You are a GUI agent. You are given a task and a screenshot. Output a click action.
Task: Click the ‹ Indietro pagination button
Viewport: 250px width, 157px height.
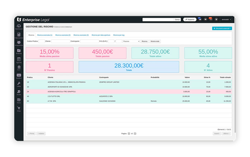tap(41, 134)
